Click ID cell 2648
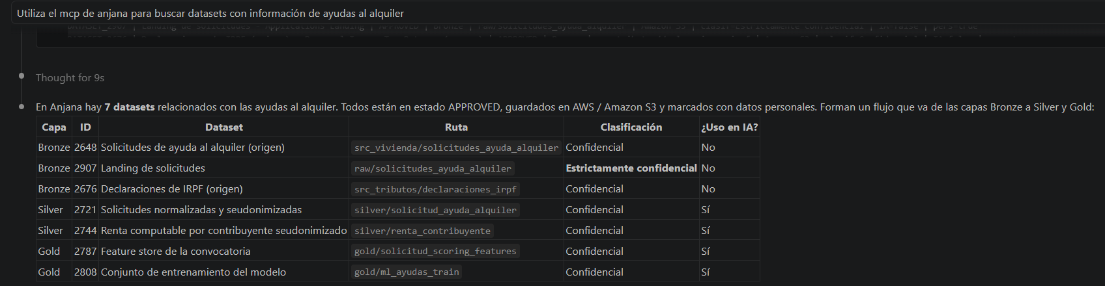 (x=85, y=148)
